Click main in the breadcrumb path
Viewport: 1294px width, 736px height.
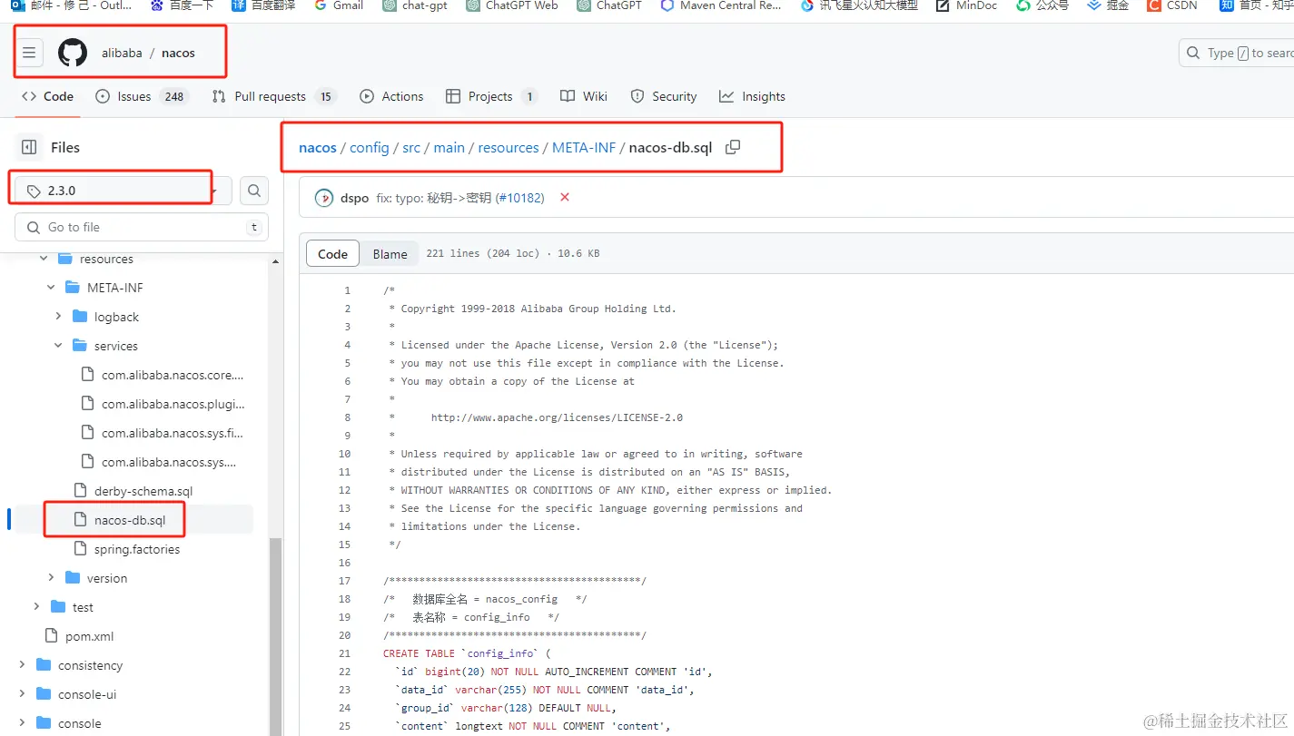click(449, 147)
